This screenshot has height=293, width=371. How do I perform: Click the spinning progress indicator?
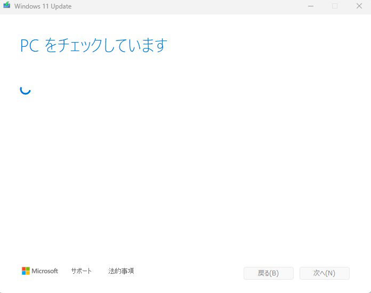click(25, 89)
